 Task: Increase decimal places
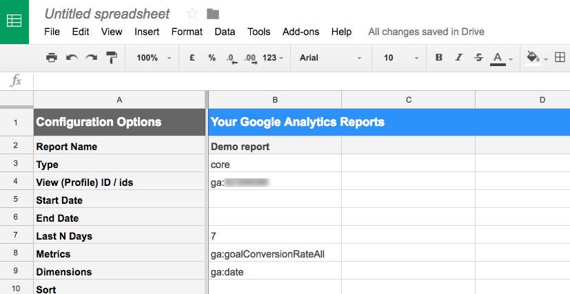[x=251, y=59]
